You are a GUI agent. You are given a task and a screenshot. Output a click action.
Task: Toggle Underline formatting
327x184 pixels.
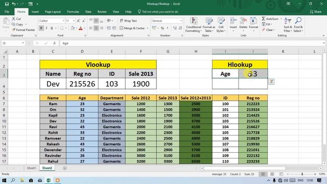coord(52,28)
